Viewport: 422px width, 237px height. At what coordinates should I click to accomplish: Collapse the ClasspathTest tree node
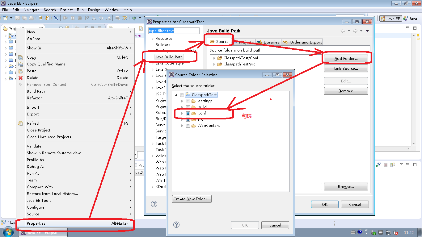[x=176, y=95]
